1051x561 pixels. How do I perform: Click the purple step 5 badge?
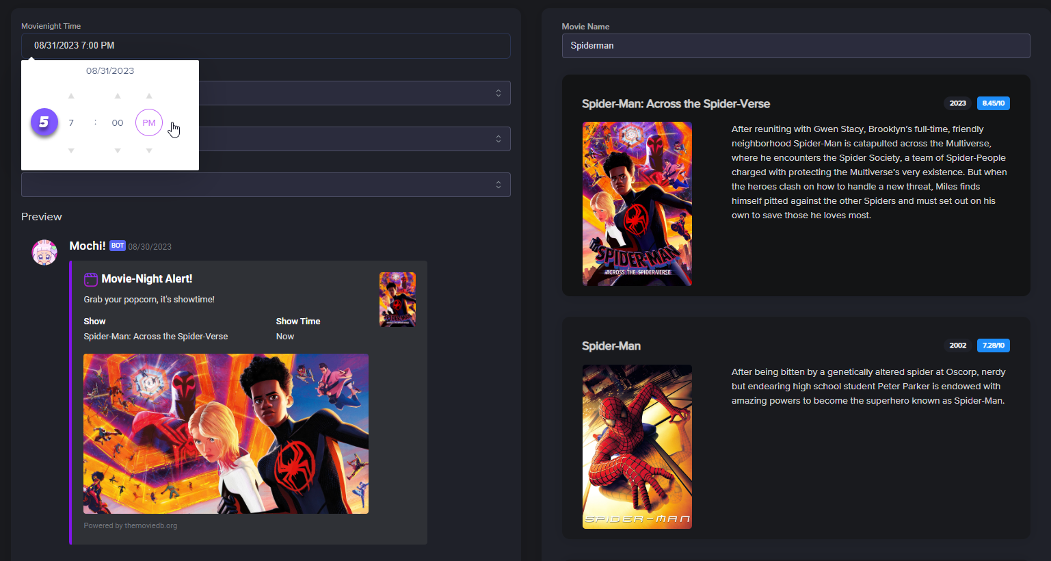pyautogui.click(x=44, y=122)
